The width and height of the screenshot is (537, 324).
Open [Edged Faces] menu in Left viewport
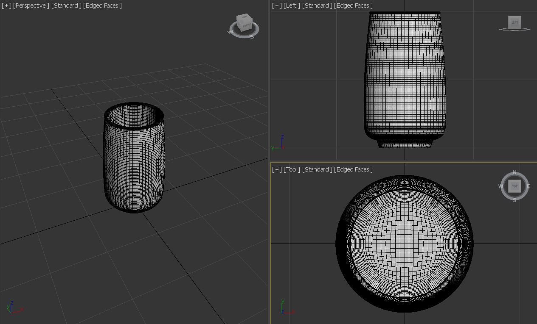coord(353,6)
